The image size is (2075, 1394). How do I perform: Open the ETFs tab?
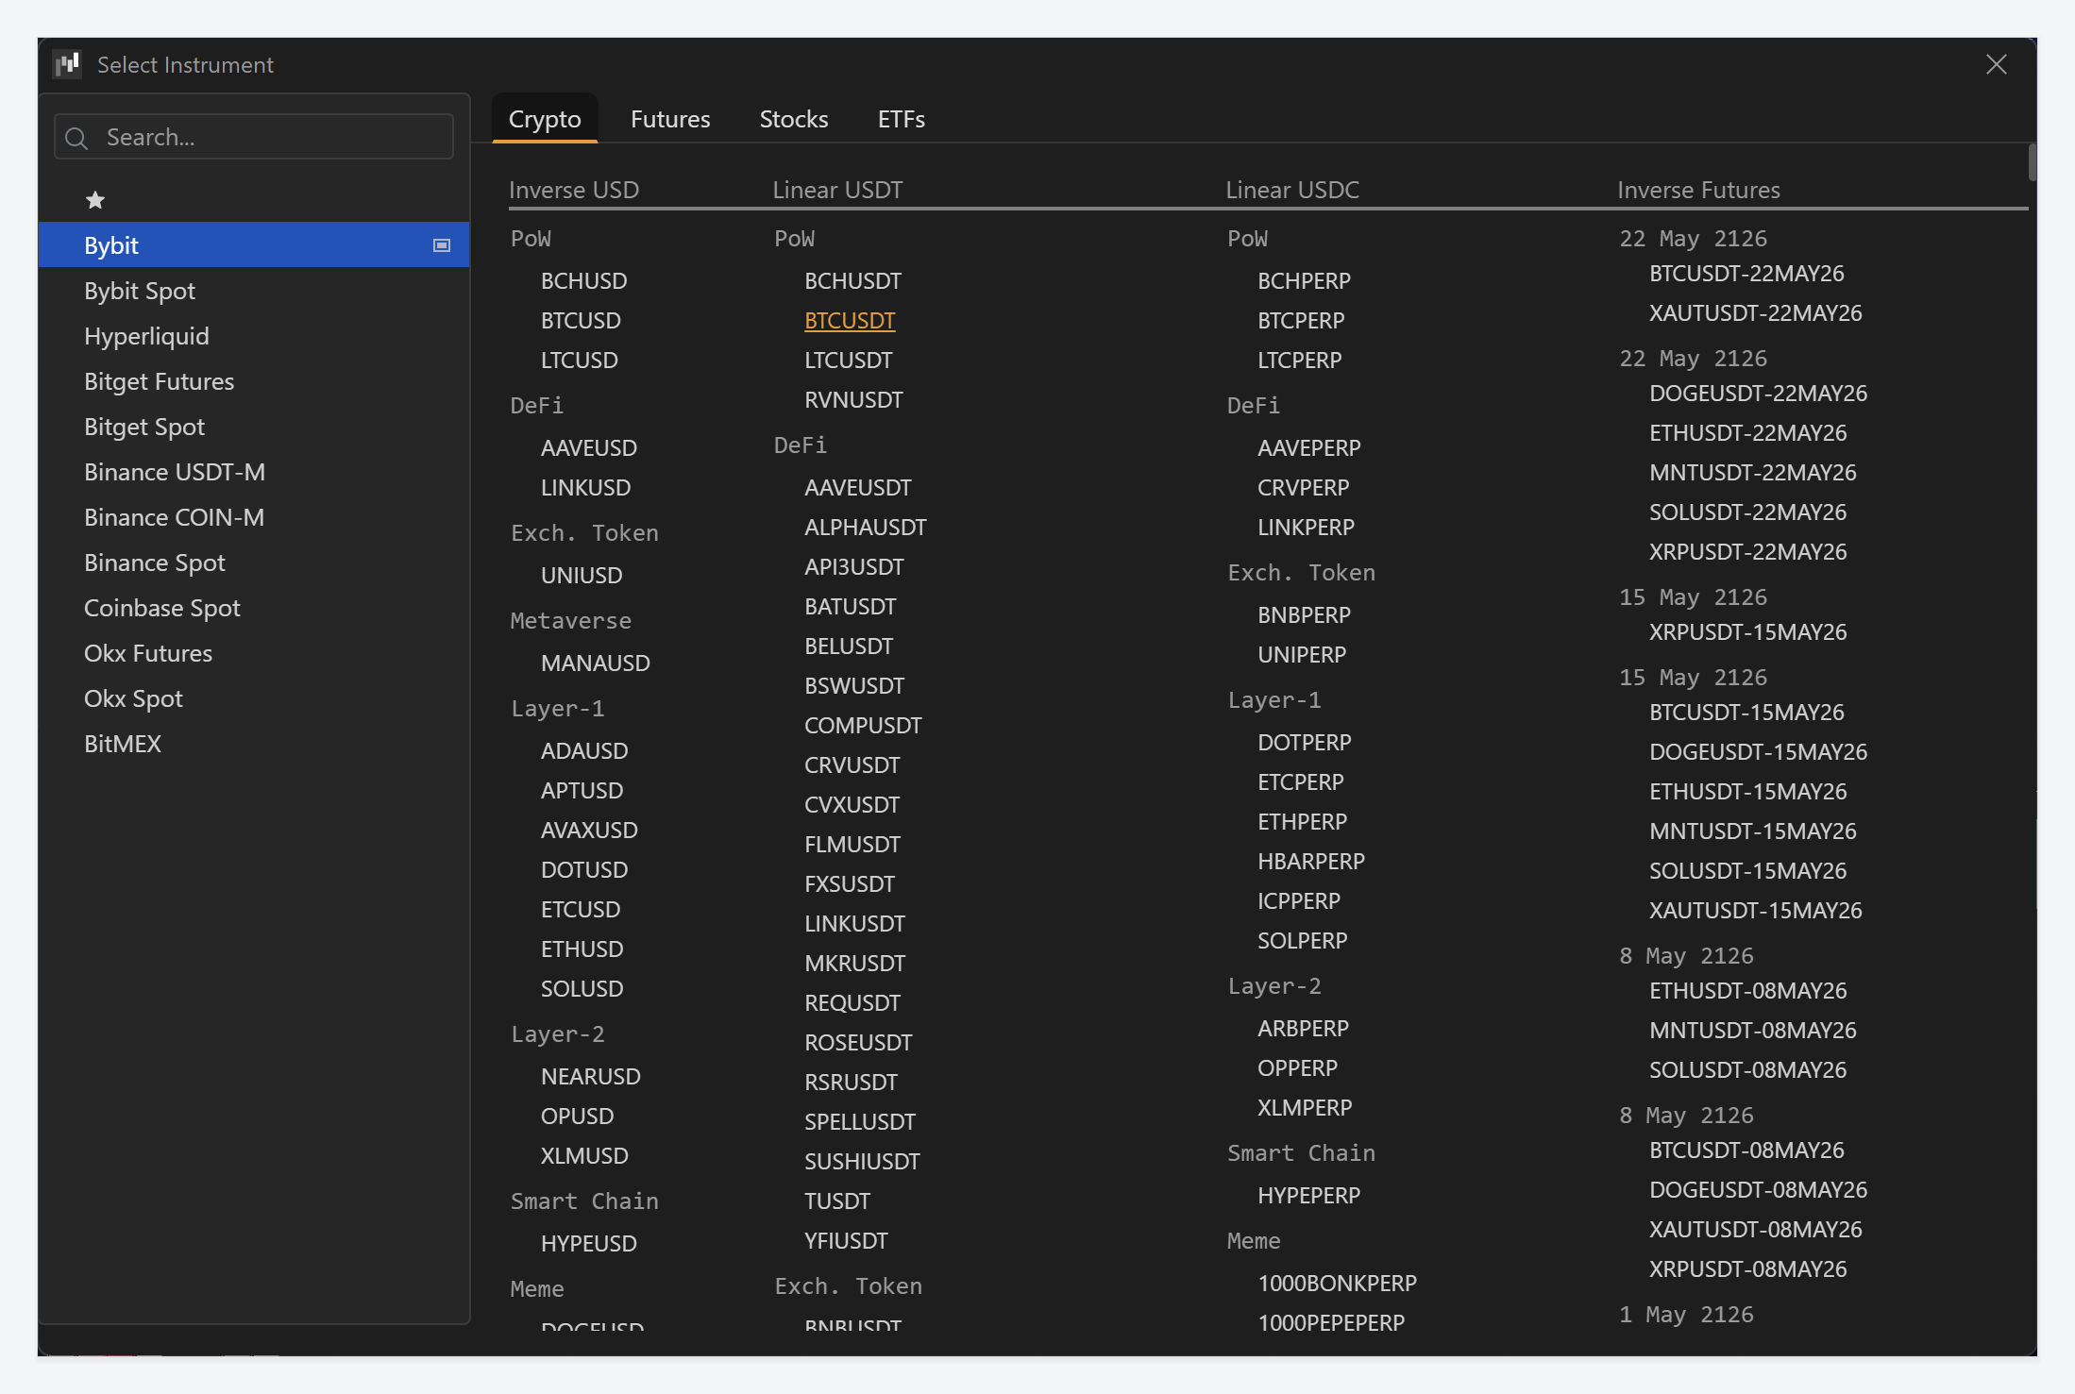[x=902, y=119]
